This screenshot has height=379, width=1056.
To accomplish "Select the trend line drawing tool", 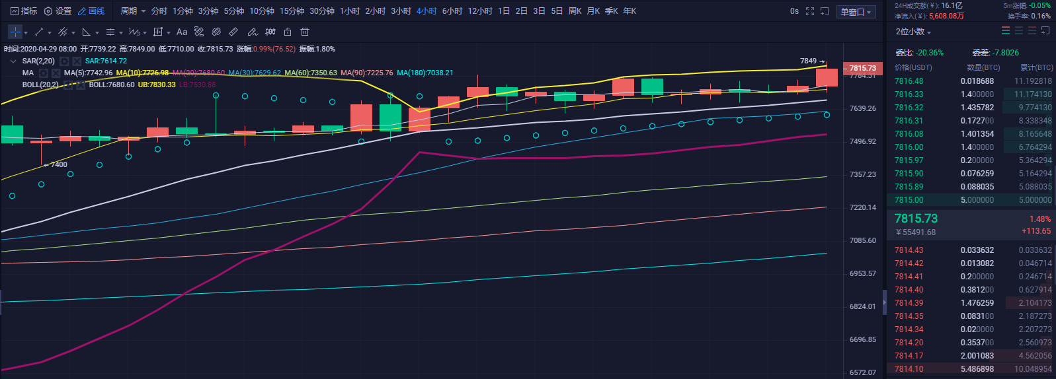I will (39, 32).
